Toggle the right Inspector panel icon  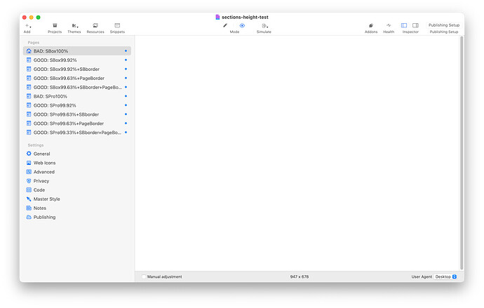pos(415,25)
